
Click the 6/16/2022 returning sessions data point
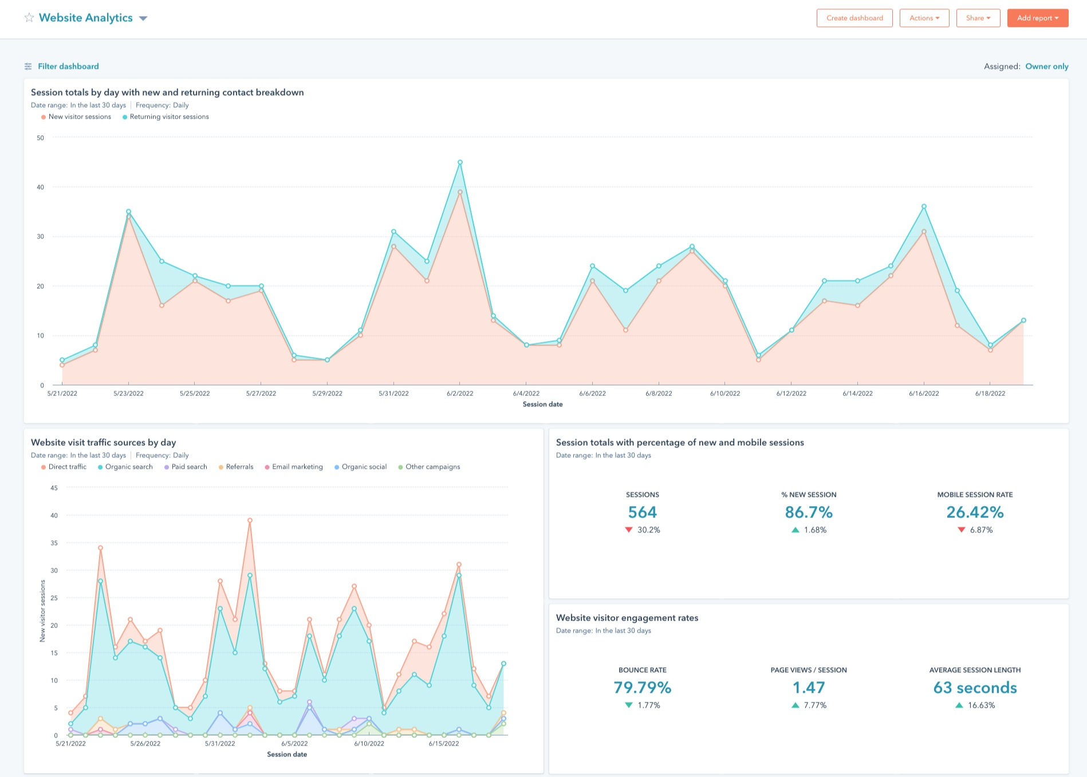[924, 206]
